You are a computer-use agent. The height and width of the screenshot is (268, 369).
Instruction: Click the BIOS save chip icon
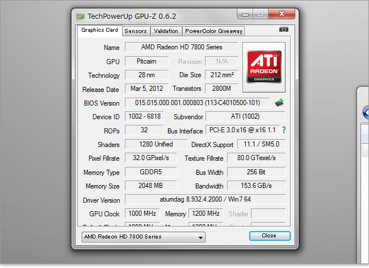(x=279, y=103)
